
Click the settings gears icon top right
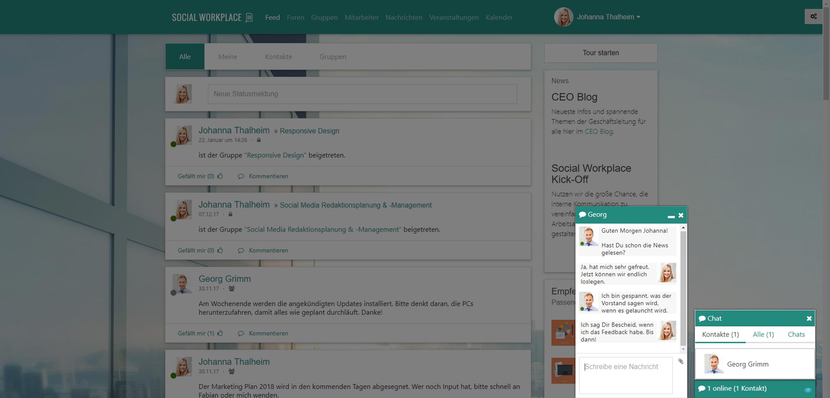click(x=813, y=16)
